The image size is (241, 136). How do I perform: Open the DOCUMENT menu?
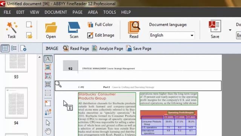coord(56,12)
